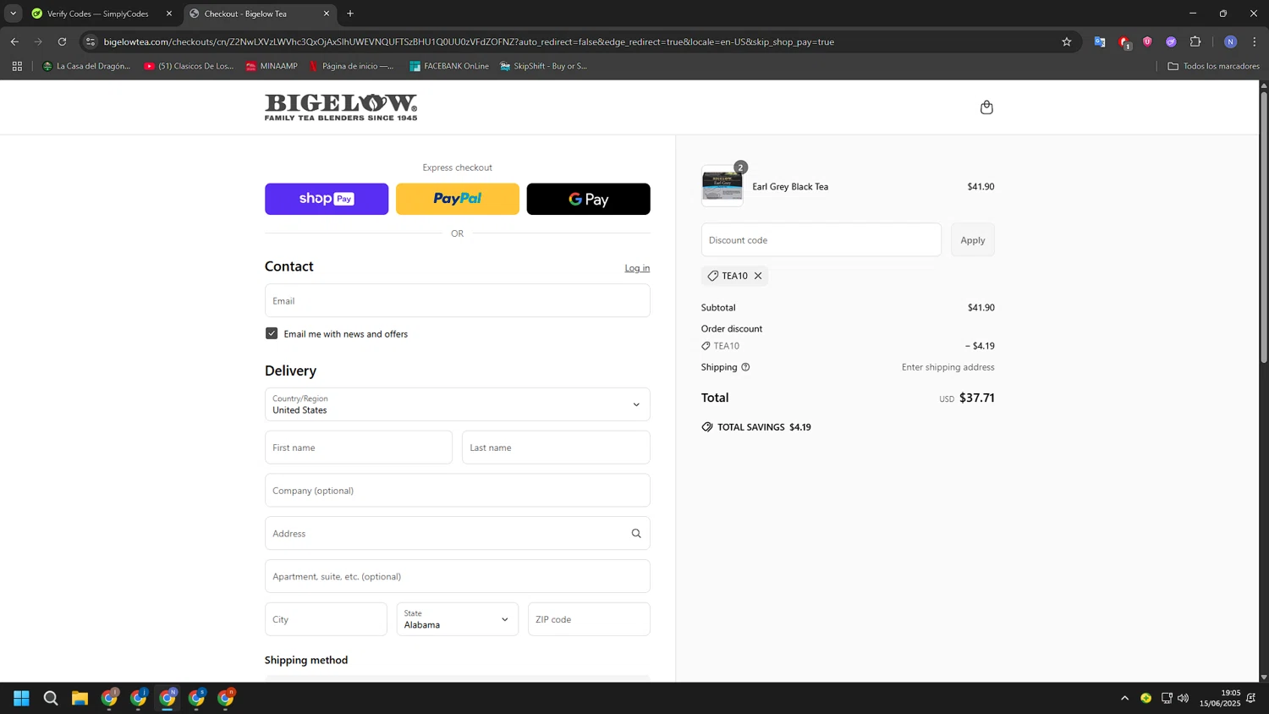Screen dimensions: 1269x714
Task: Switch to Checkout Bigelow Tea tab
Action: pos(259,14)
